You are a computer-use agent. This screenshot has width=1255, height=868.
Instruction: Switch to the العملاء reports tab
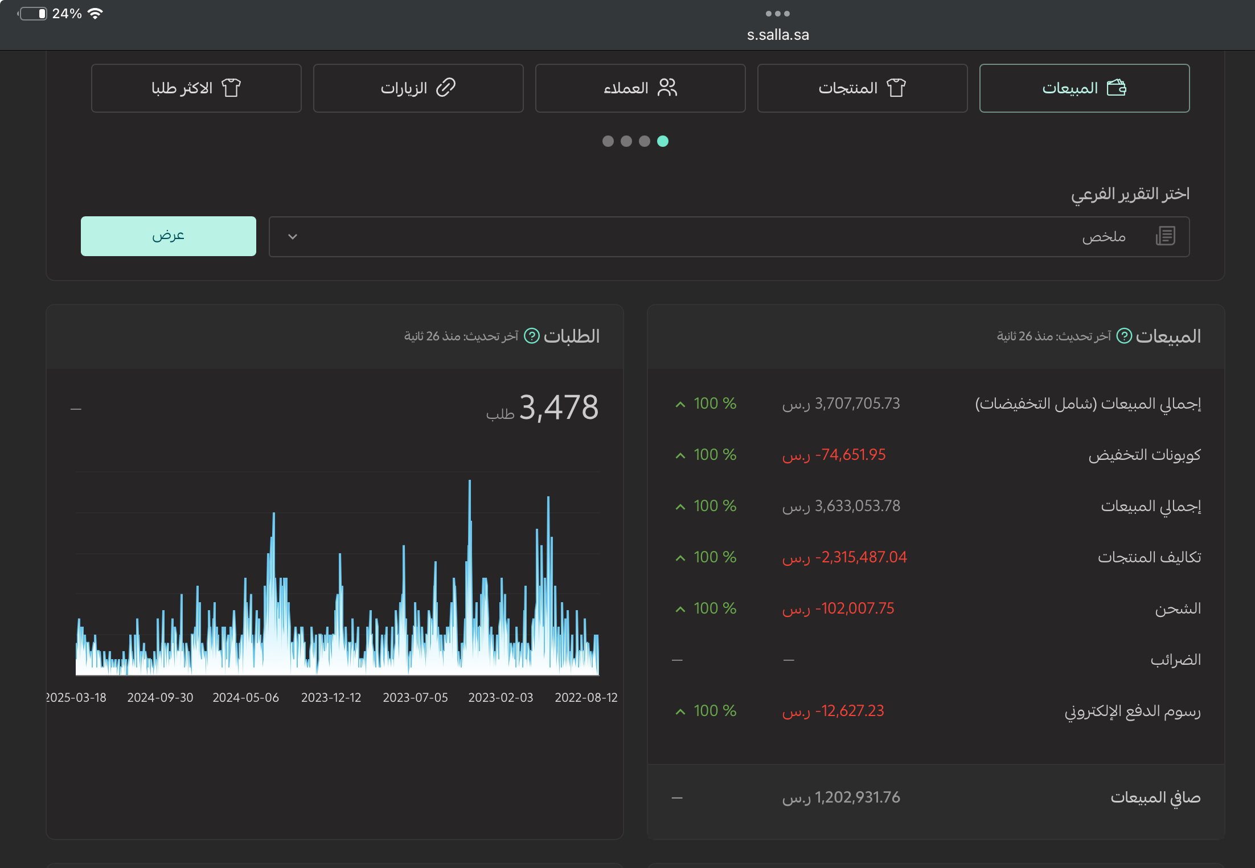click(x=640, y=88)
